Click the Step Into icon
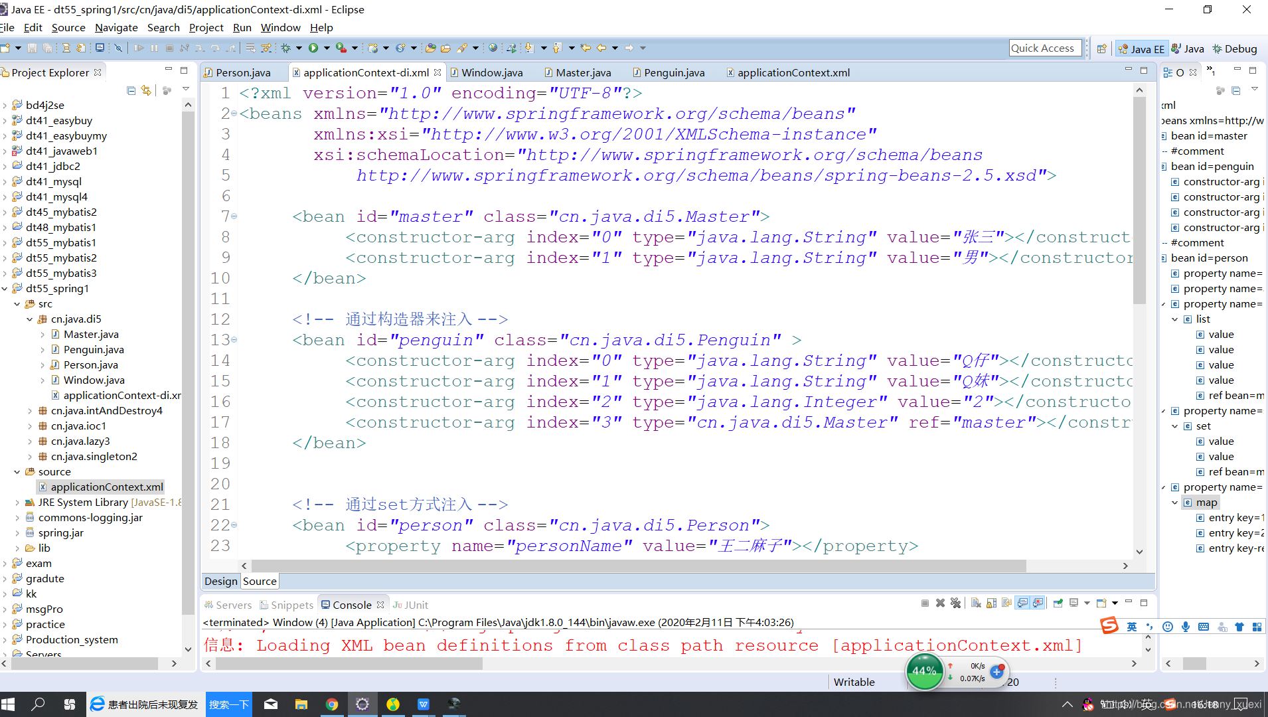This screenshot has width=1268, height=717. click(x=200, y=48)
